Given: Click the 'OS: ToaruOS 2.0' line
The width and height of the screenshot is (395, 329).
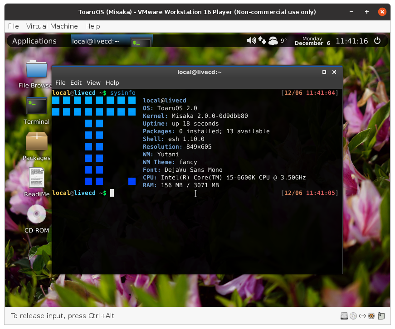Looking at the screenshot, I should click(170, 108).
